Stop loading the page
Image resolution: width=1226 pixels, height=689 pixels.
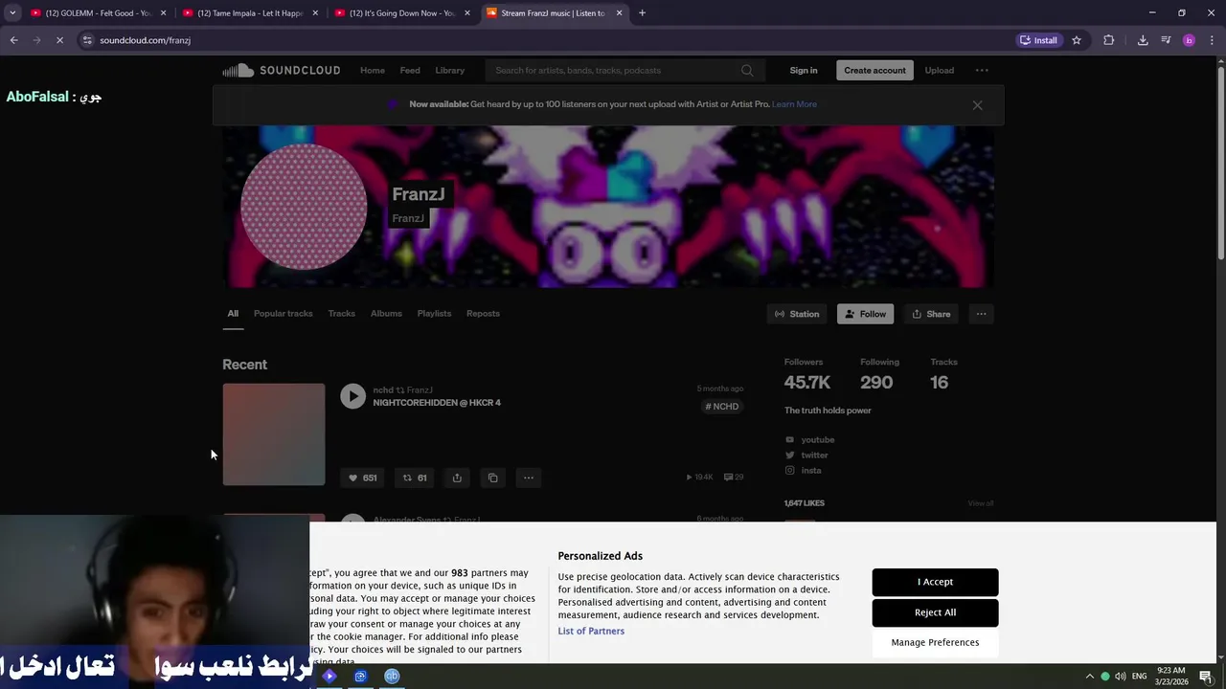coord(59,40)
